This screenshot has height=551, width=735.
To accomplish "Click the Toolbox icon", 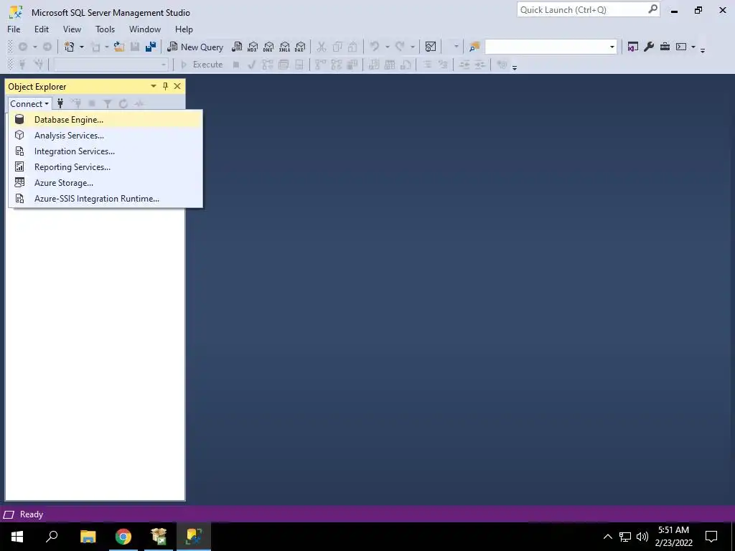I will point(665,47).
